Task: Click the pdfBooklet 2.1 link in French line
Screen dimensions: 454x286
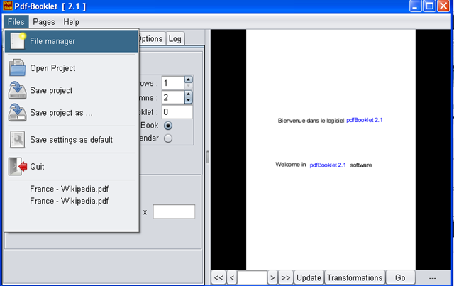Action: [x=364, y=120]
